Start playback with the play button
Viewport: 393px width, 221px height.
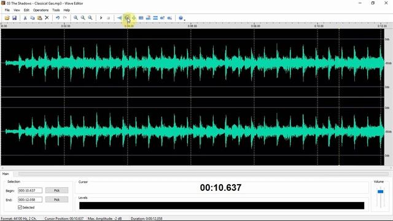101,18
